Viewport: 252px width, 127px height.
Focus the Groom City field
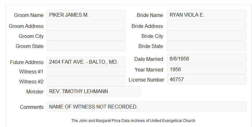pos(86,36)
